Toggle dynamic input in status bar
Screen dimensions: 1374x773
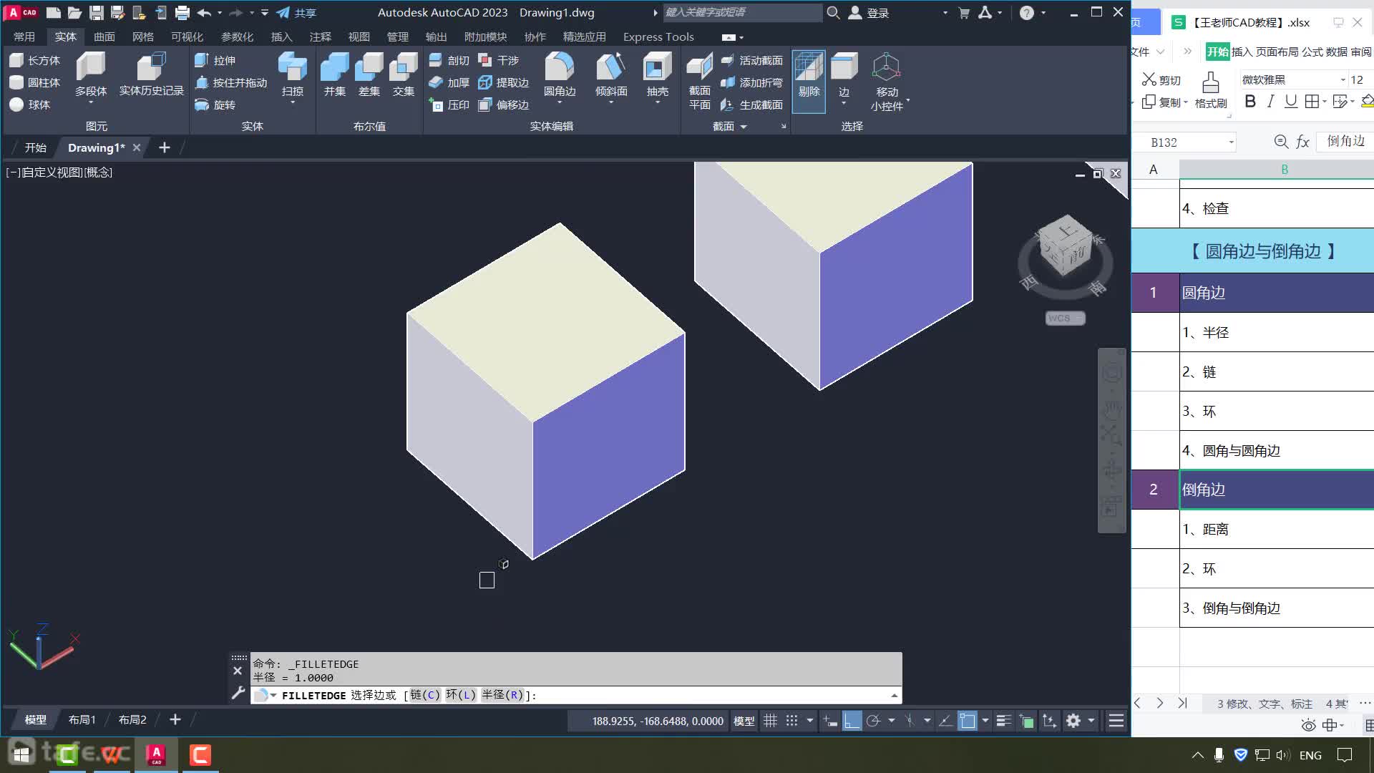pyautogui.click(x=830, y=721)
